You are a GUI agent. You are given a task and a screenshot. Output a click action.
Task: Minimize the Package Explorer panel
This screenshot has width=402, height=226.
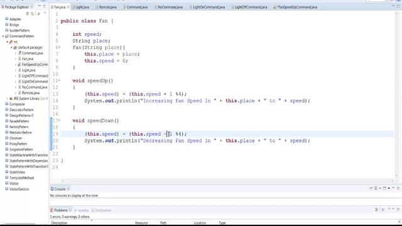click(40, 6)
